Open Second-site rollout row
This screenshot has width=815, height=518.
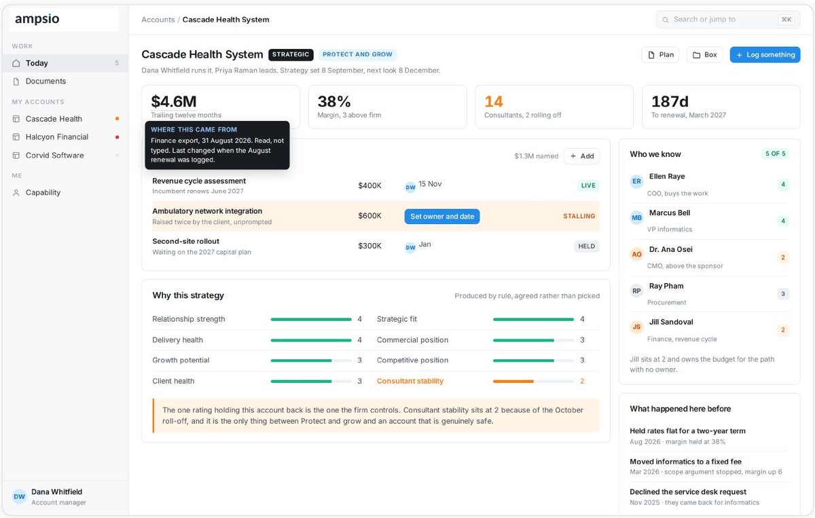[376, 246]
